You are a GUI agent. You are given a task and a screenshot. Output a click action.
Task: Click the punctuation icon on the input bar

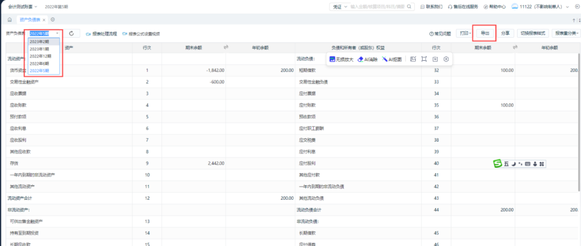pos(521,164)
